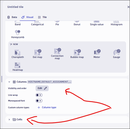Toggle the Line wrap switch

(x=39, y=95)
